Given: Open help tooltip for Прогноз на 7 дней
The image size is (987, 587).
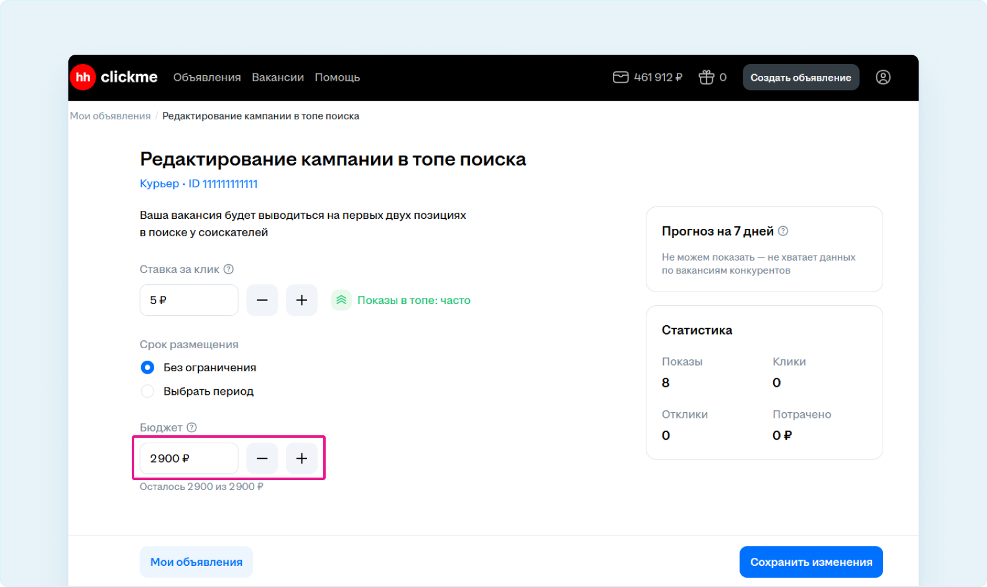Looking at the screenshot, I should click(x=783, y=231).
